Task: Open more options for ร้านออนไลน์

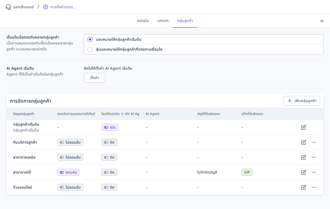Action: pyautogui.click(x=314, y=187)
